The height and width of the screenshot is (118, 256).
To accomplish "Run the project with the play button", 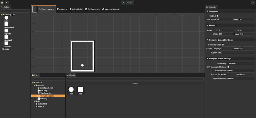I will pyautogui.click(x=7, y=2).
